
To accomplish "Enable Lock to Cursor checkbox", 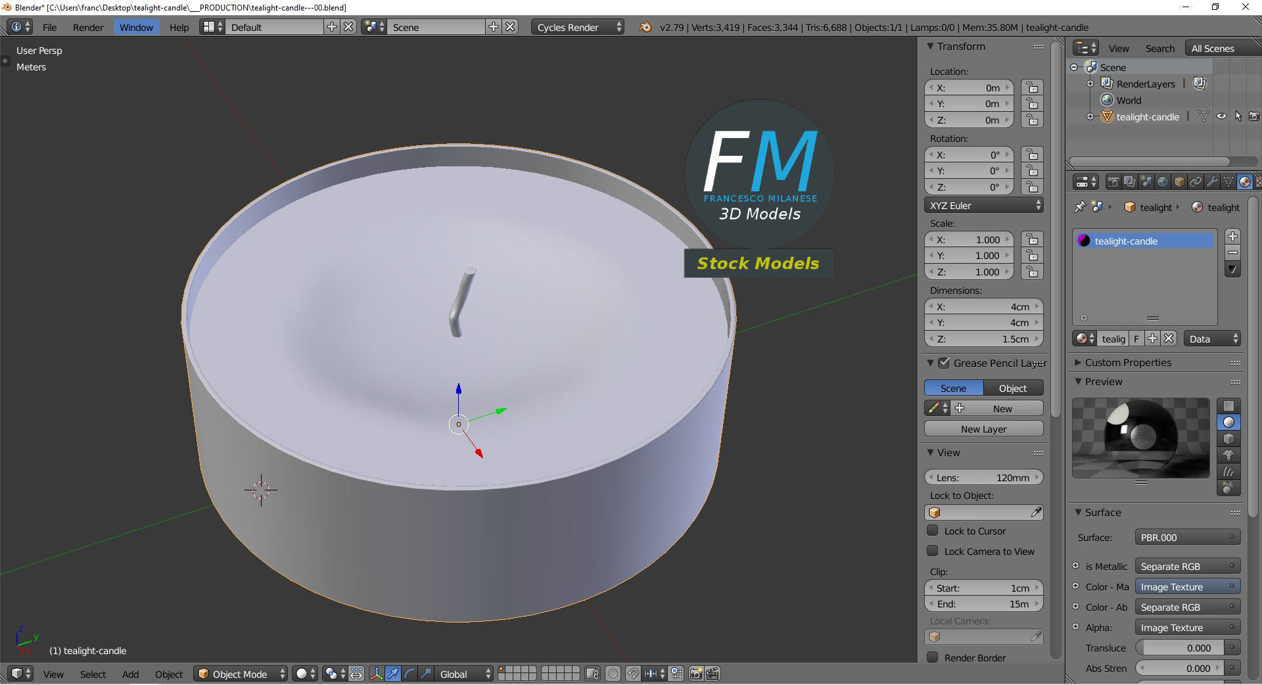I will tap(932, 531).
